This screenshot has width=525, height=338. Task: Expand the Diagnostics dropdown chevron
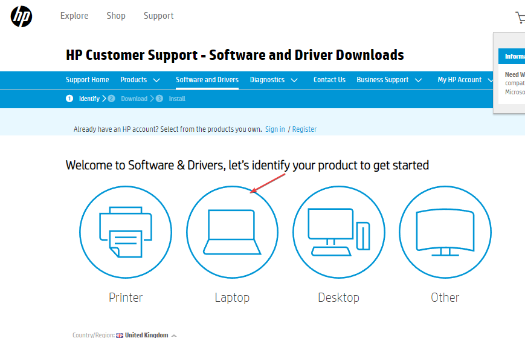(x=294, y=80)
